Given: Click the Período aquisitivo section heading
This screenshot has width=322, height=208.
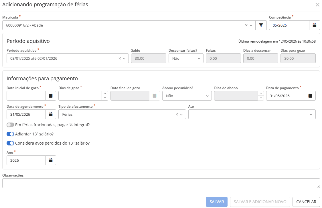Looking at the screenshot, I should pyautogui.click(x=28, y=41).
